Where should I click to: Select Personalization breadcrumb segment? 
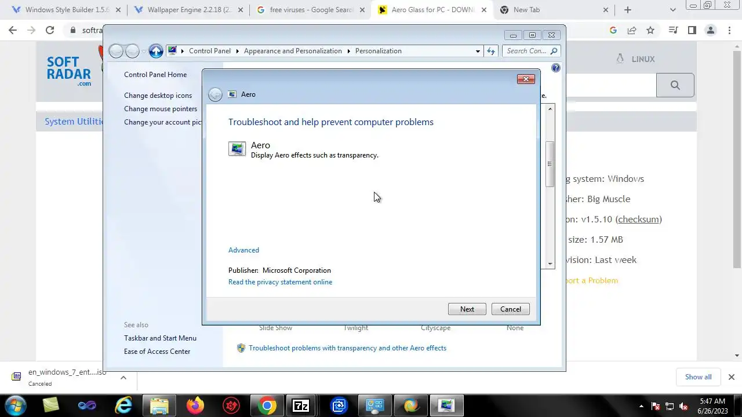coord(379,51)
